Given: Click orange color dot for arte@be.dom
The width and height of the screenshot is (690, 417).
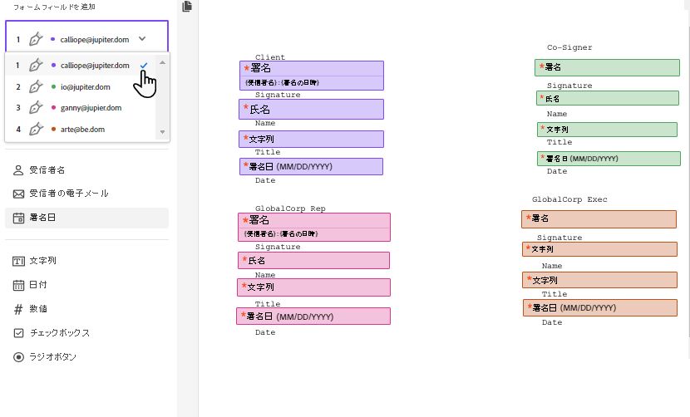Looking at the screenshot, I should point(53,130).
